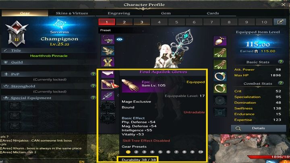Image resolution: width=290 pixels, height=163 pixels.
Task: Click the chest armor slot icon
Action: coord(108,62)
